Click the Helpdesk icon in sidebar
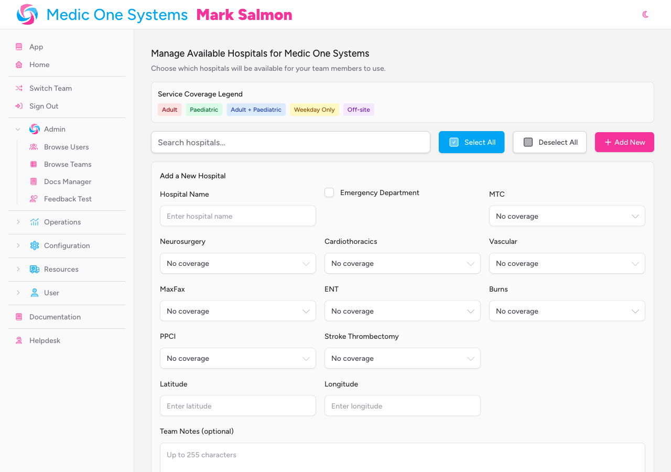The image size is (671, 472). click(x=18, y=340)
